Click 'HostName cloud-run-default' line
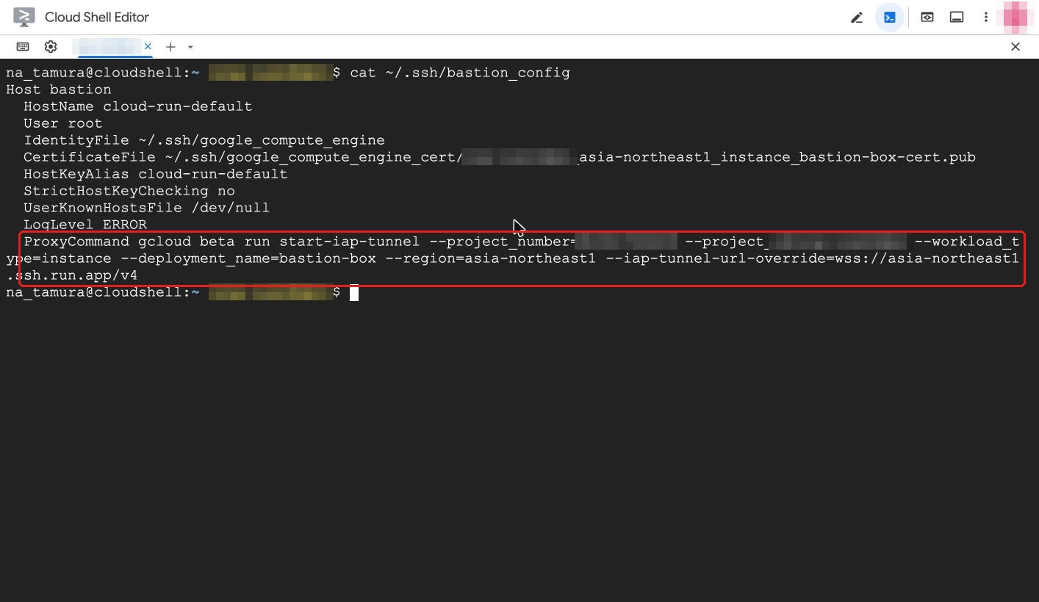The image size is (1039, 602). tap(137, 106)
